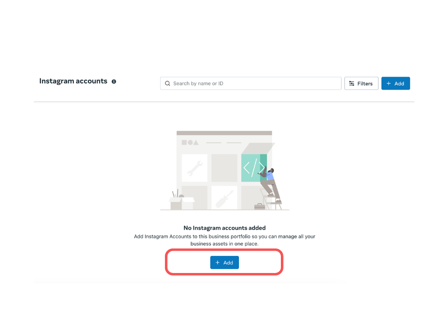Click the info icon beside Instagram accounts
This screenshot has height=336, width=448.
[x=114, y=81]
